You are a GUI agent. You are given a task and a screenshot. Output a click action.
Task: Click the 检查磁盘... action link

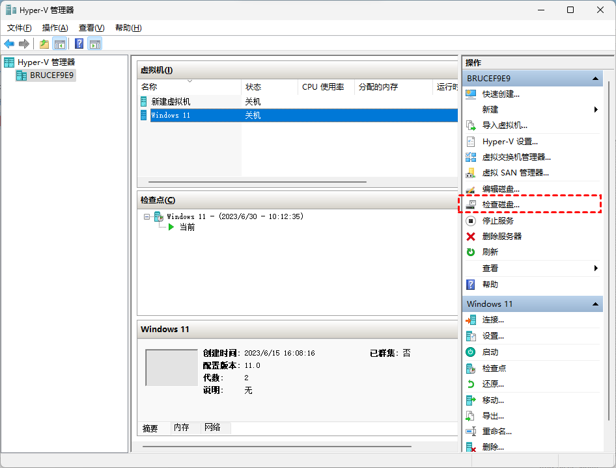pyautogui.click(x=501, y=205)
